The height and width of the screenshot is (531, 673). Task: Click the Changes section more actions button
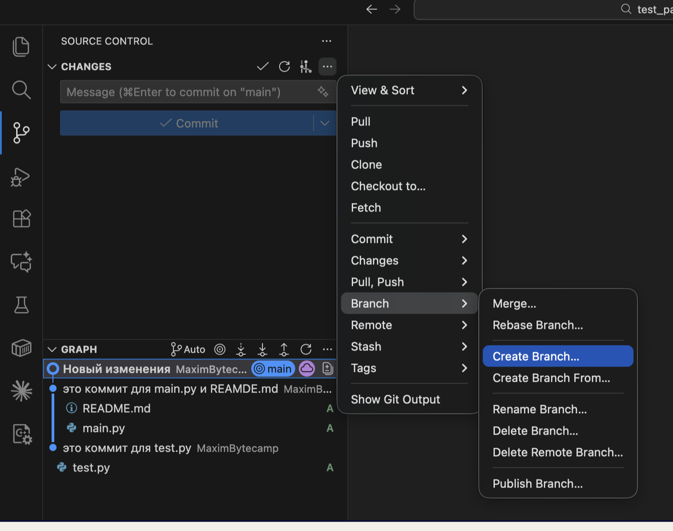tap(328, 67)
